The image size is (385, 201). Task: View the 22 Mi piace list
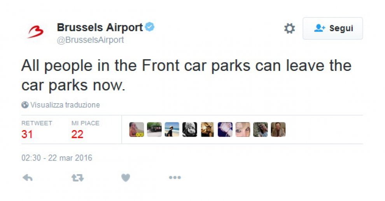(x=77, y=134)
